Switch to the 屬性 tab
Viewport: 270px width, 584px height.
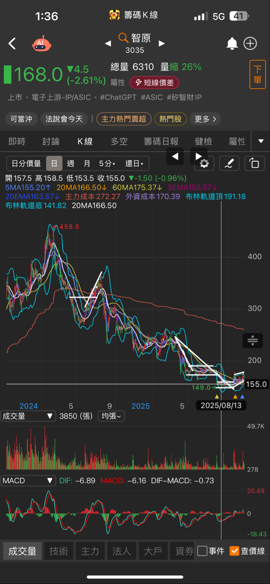tap(237, 141)
